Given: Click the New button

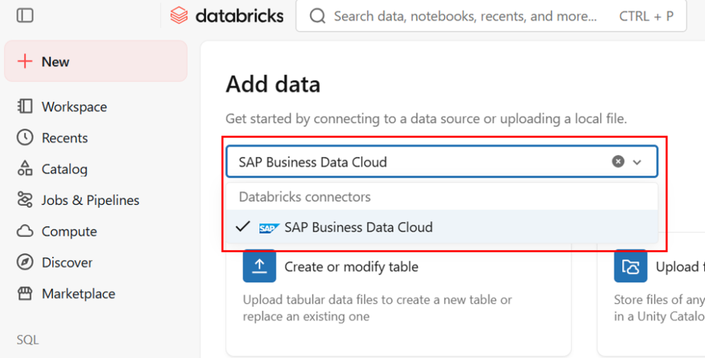Looking at the screenshot, I should point(96,61).
